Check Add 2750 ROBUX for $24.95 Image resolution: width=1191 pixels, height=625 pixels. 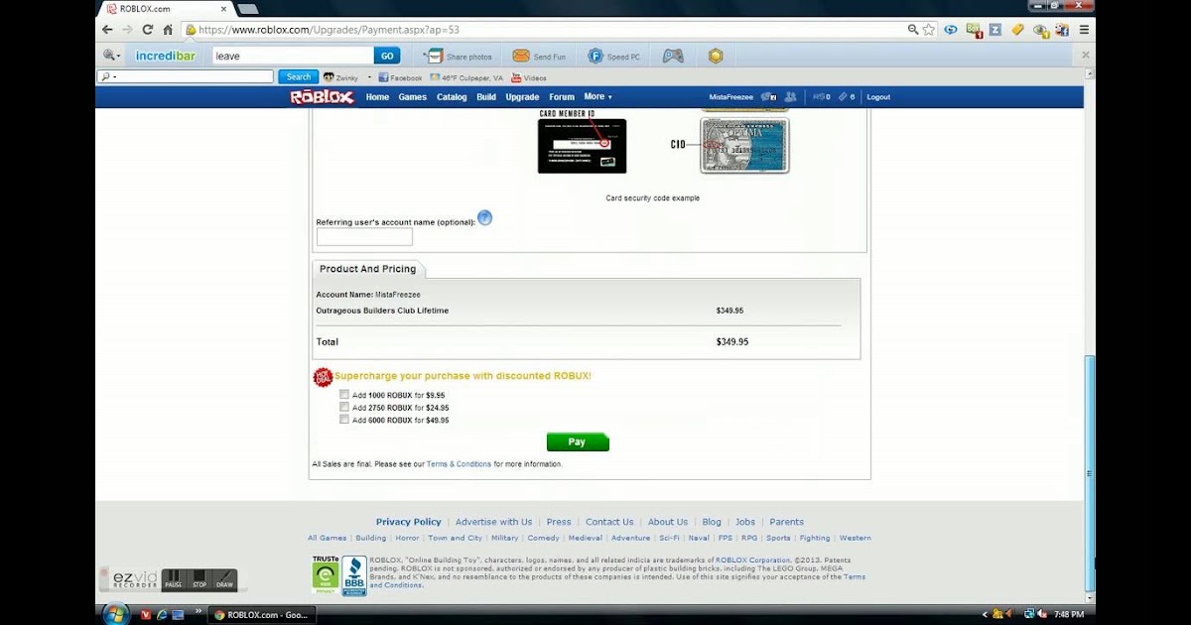pos(344,407)
